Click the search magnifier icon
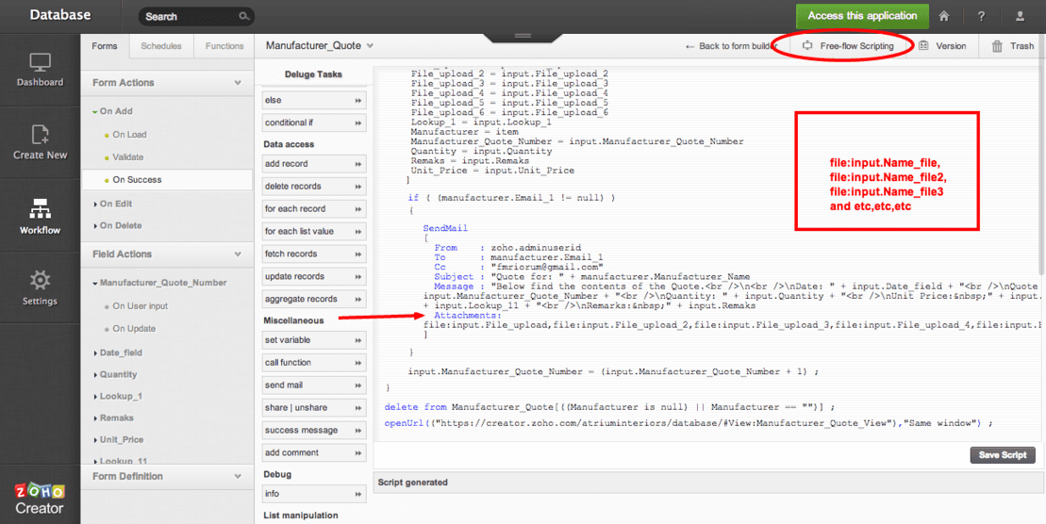 (x=244, y=17)
